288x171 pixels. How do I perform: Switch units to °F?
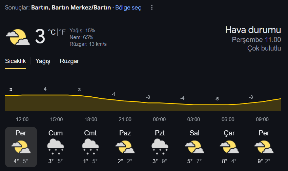click(x=62, y=32)
